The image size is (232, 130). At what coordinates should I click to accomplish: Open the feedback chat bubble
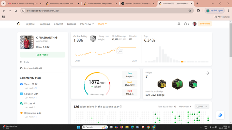click(220, 115)
